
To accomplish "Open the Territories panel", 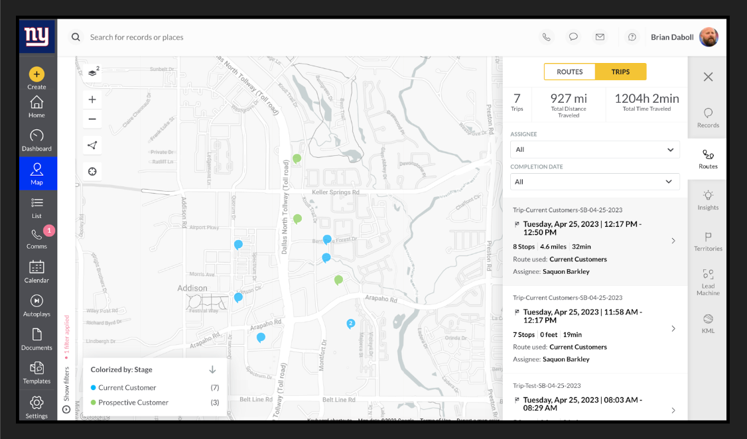I will pyautogui.click(x=708, y=241).
